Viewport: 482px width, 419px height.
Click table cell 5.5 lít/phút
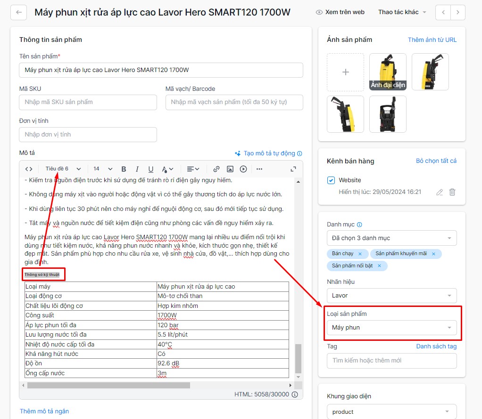coord(223,335)
